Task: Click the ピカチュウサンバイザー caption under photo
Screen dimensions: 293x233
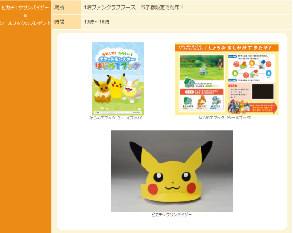Action: click(x=172, y=215)
